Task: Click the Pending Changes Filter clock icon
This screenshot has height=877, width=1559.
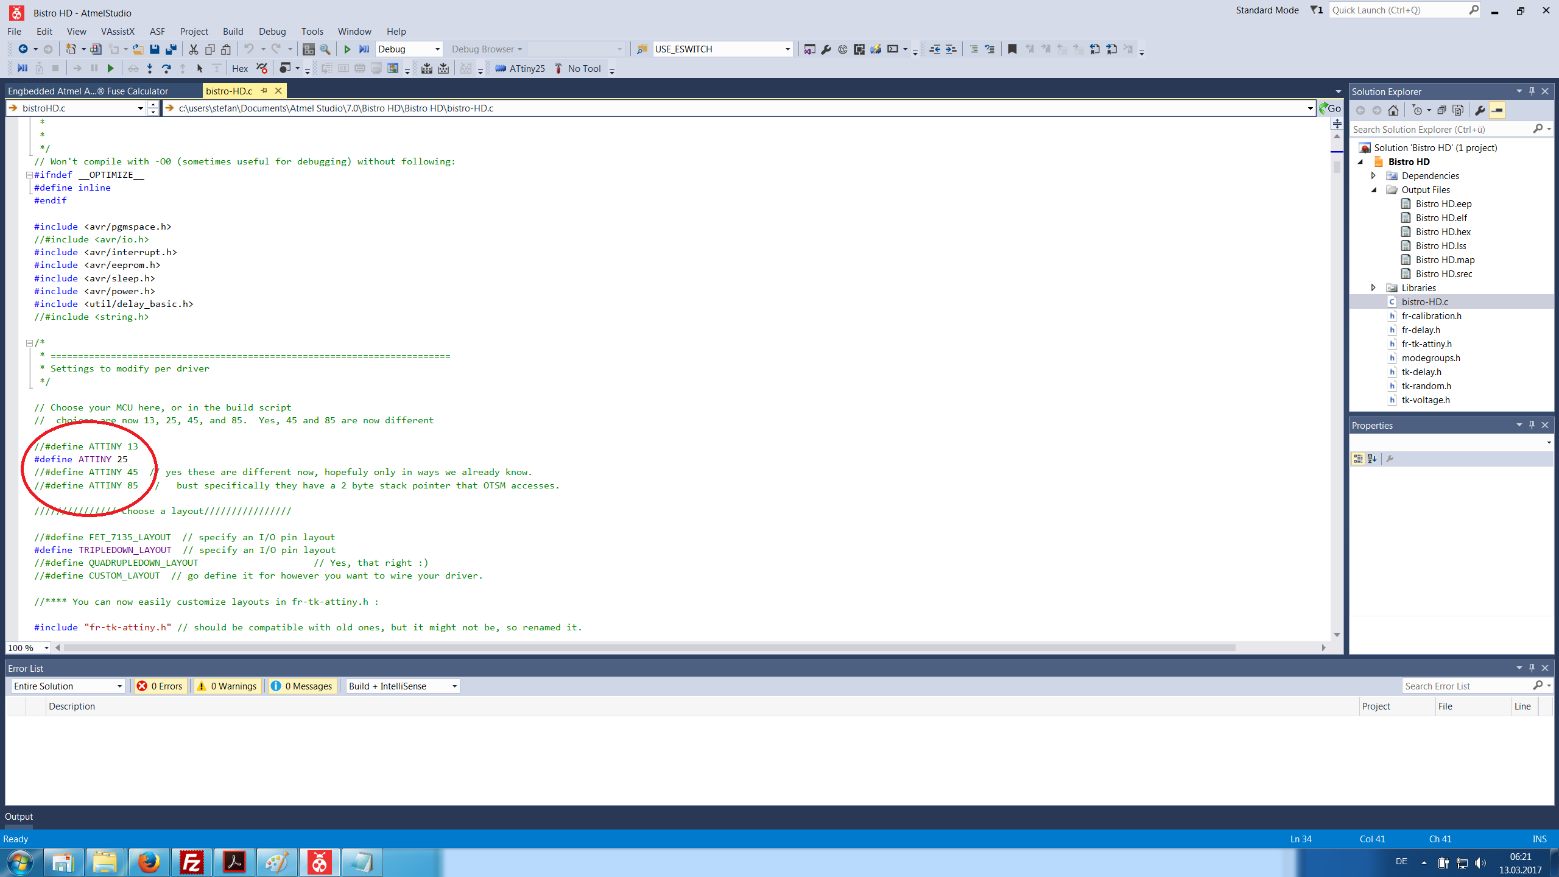Action: point(1417,110)
